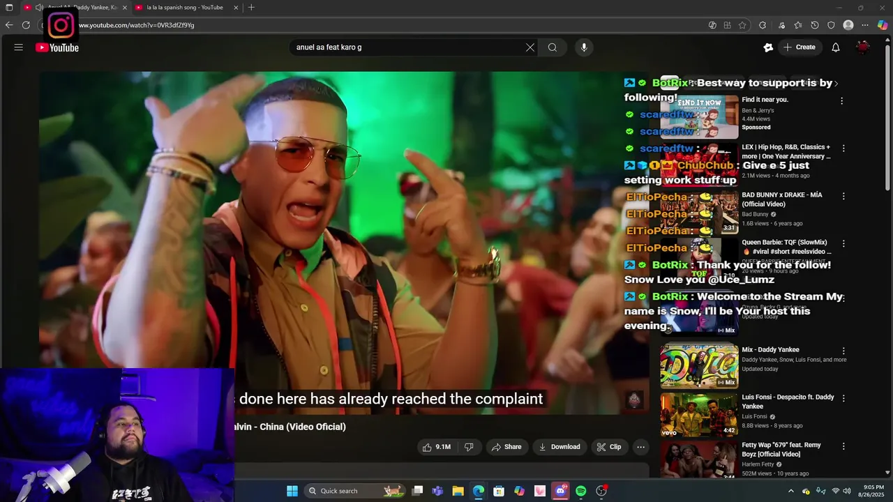Open options for Mix - Daddy Yankee

click(843, 351)
